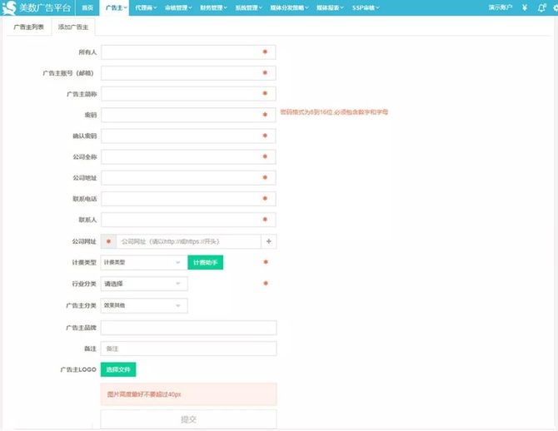
Task: Open the SSP审核 navigation menu
Action: (x=366, y=7)
